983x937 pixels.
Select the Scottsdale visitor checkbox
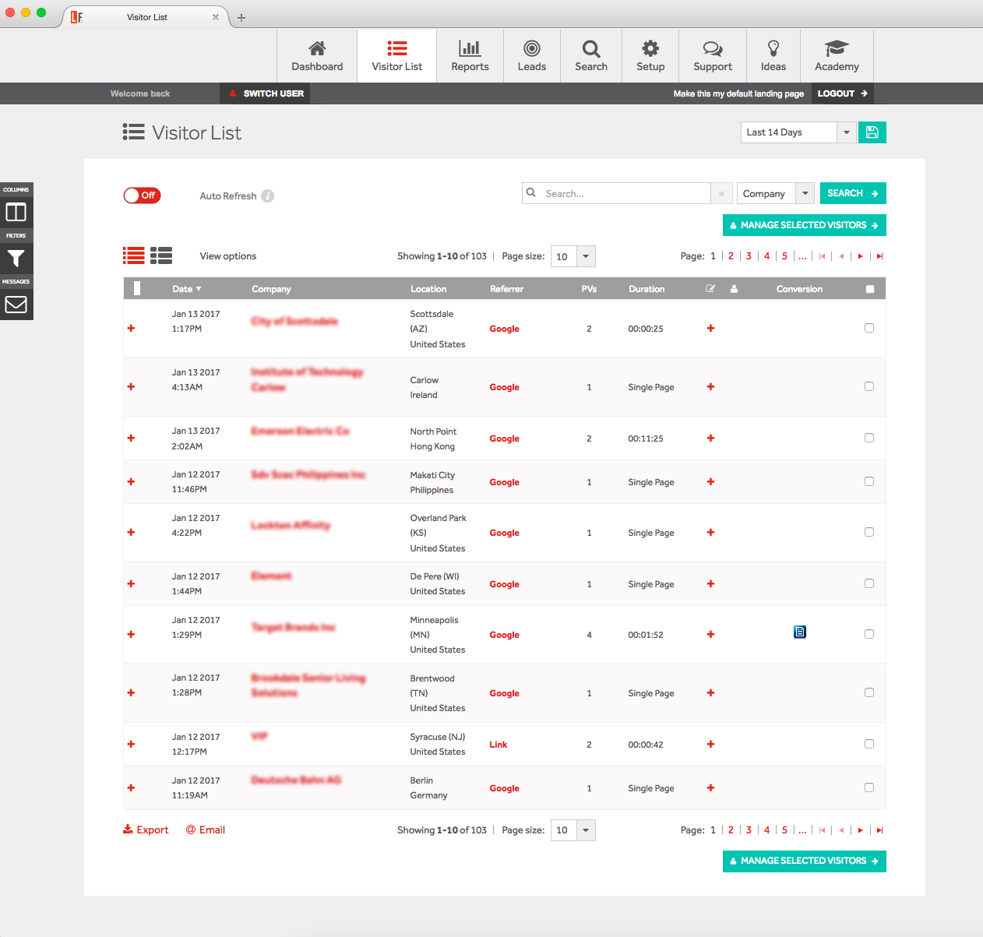click(869, 328)
